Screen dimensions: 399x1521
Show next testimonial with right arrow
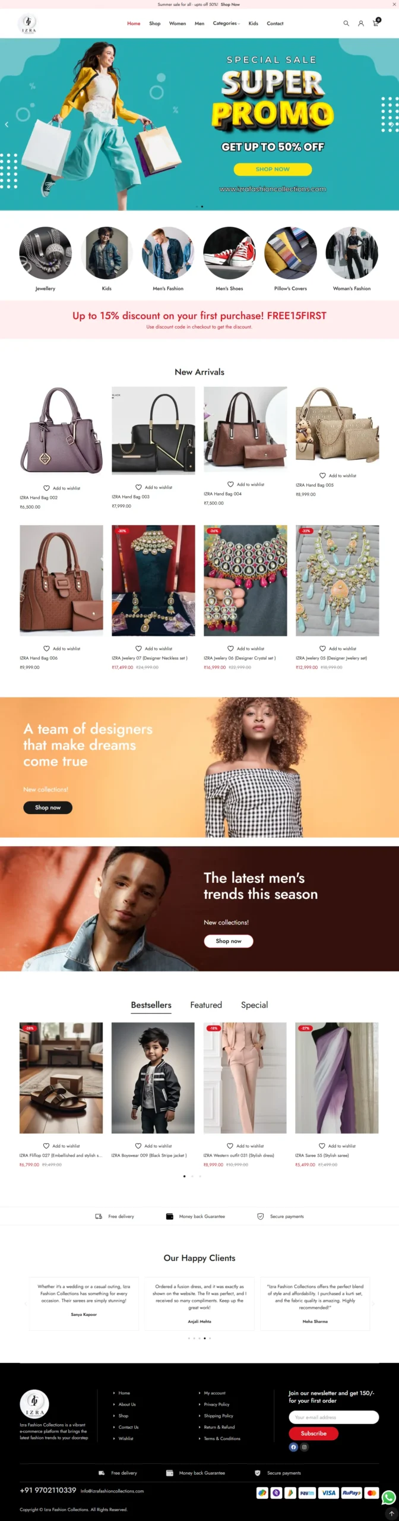pyautogui.click(x=373, y=1304)
